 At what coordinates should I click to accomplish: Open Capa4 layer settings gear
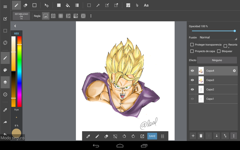tap(234, 71)
